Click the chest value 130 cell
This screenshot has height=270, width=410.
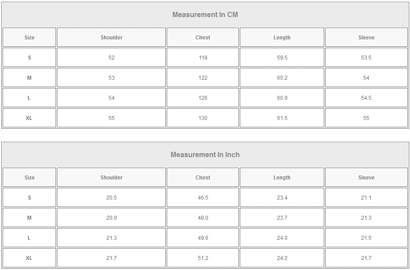[203, 118]
